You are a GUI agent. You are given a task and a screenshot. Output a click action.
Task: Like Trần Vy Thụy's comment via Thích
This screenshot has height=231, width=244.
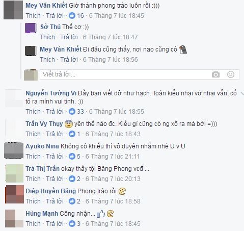[x=33, y=134]
